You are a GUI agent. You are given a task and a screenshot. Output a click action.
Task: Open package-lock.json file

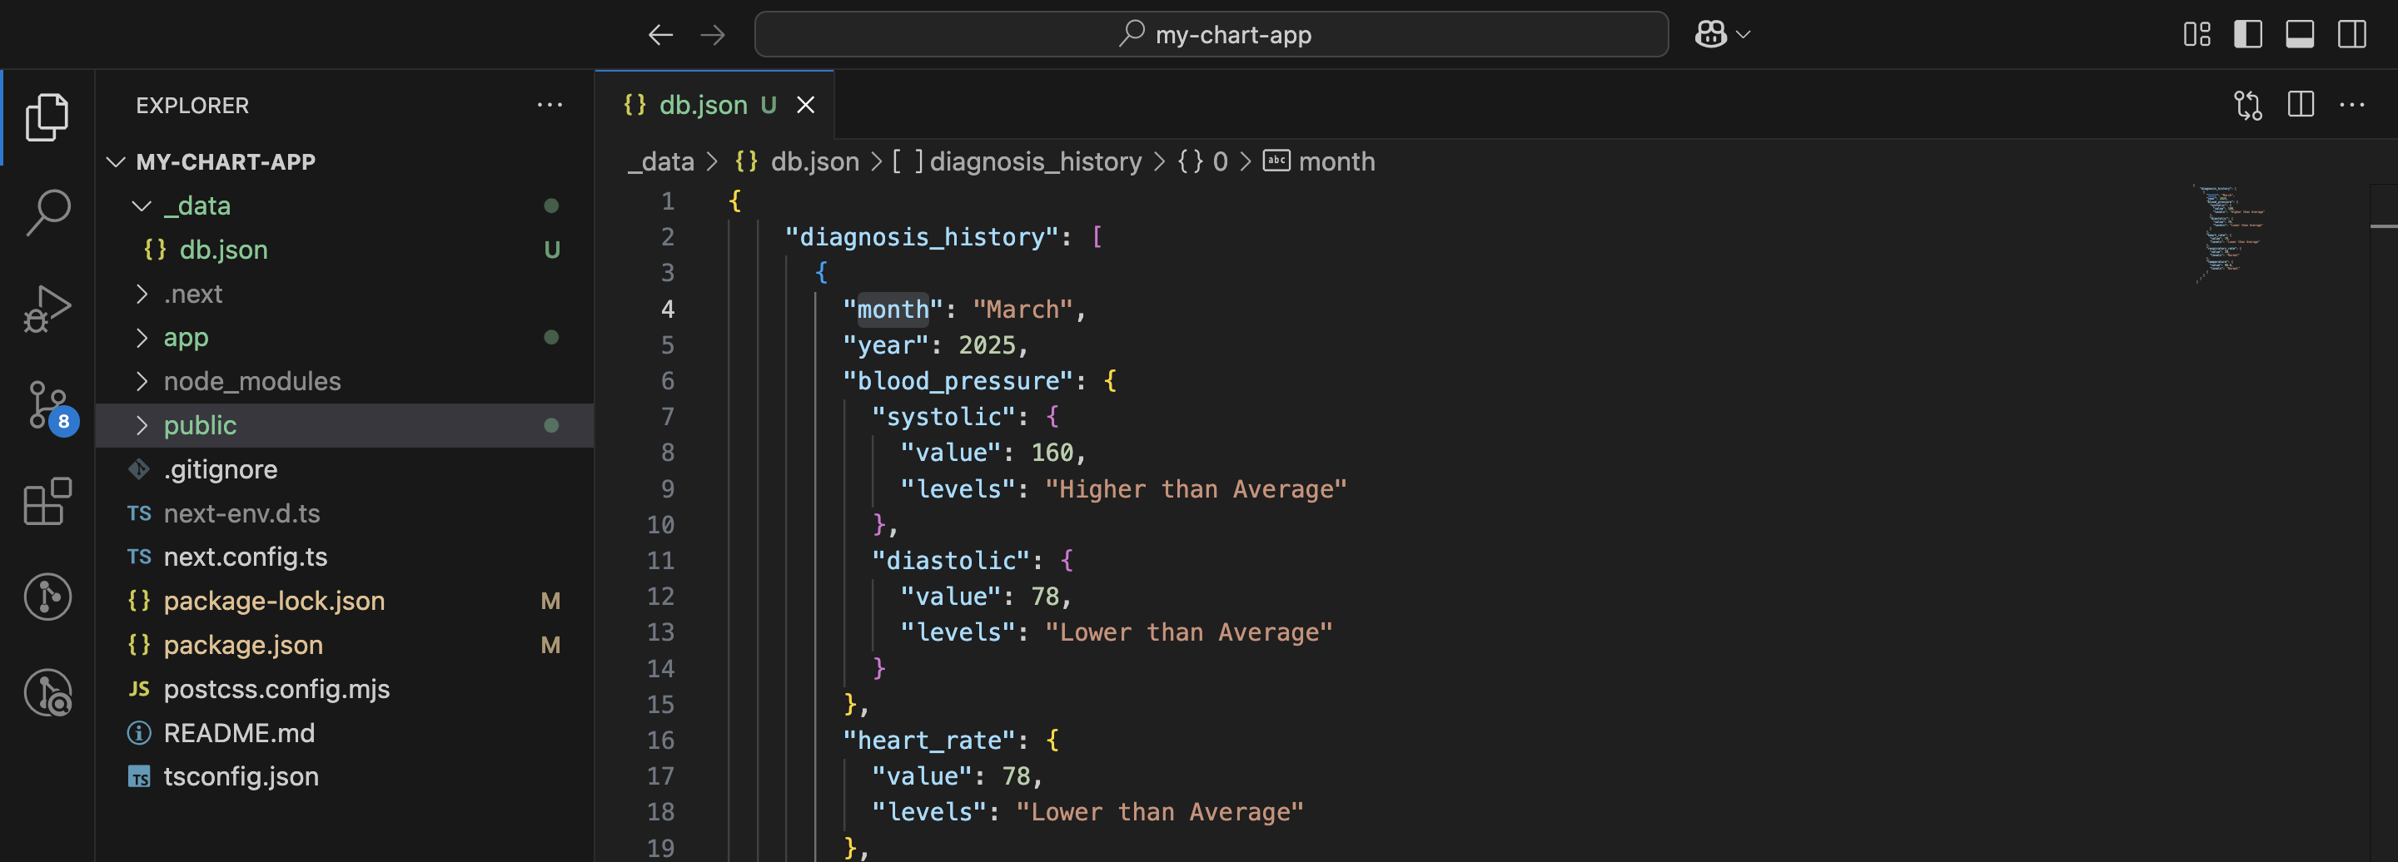[345, 601]
